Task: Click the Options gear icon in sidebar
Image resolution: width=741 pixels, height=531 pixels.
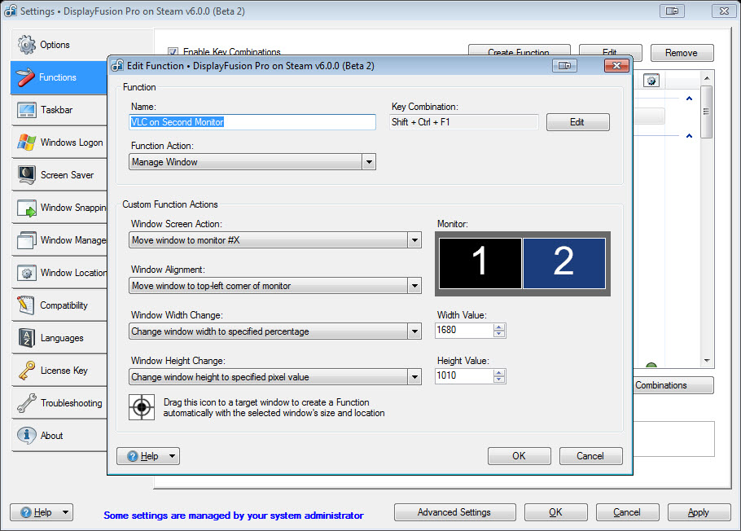Action: pos(27,45)
